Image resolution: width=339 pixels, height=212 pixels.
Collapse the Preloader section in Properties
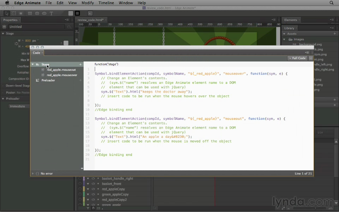[x=3, y=99]
